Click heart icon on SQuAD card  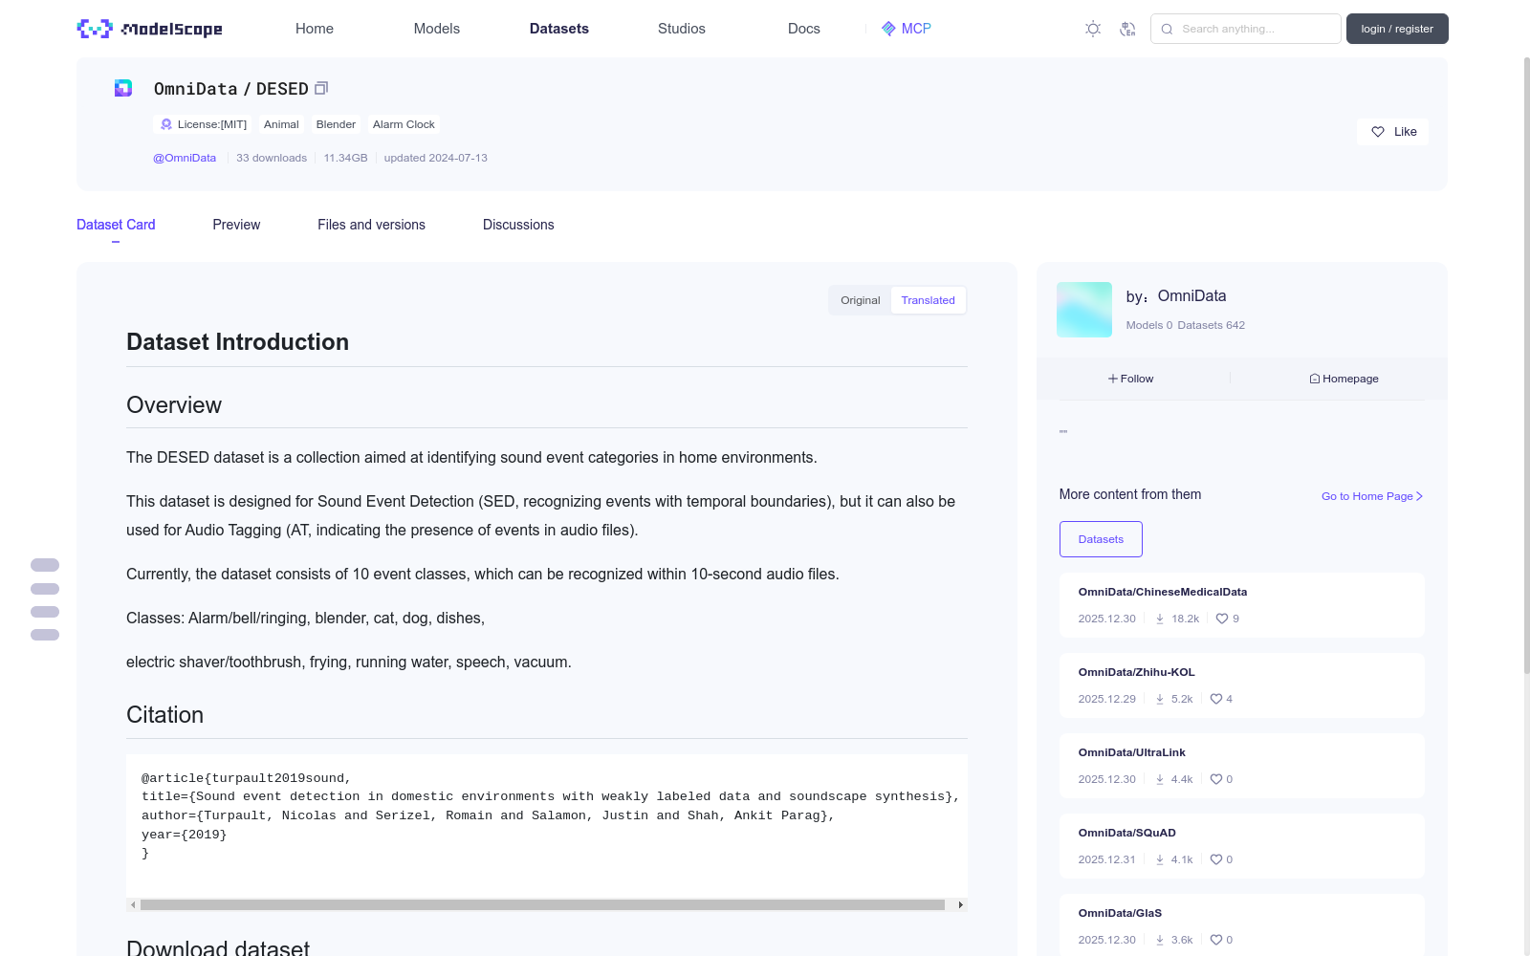tap(1216, 859)
